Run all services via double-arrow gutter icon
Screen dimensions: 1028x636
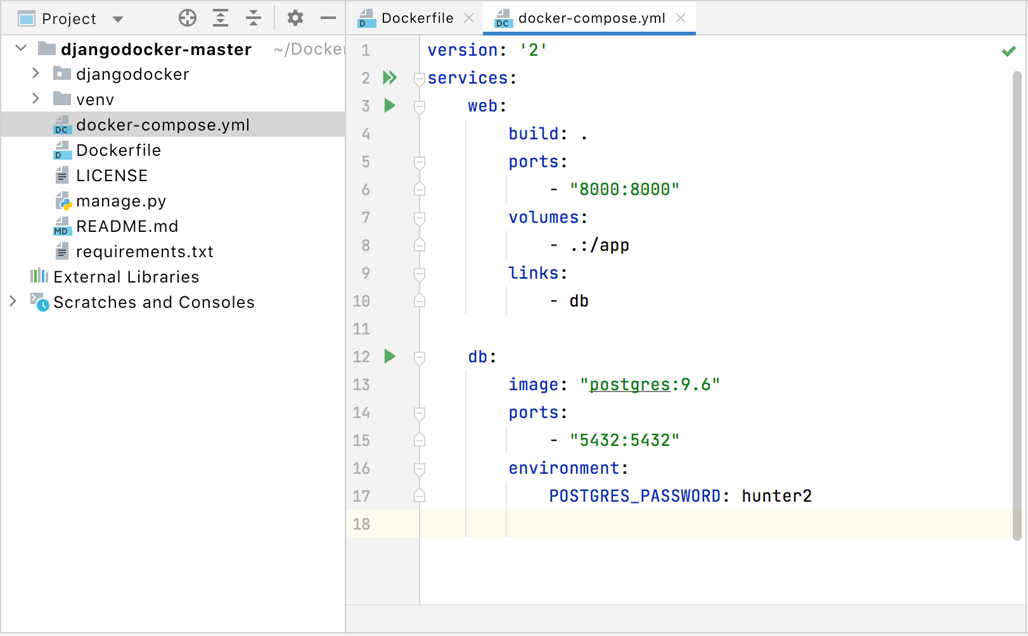[390, 77]
